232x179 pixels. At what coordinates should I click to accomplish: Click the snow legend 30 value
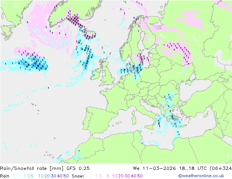[127, 176]
